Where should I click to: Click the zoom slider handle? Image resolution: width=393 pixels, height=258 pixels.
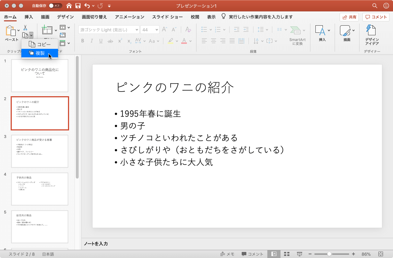(x=329, y=254)
